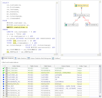Click SQL editor scroll left arrow

coord(4,54)
